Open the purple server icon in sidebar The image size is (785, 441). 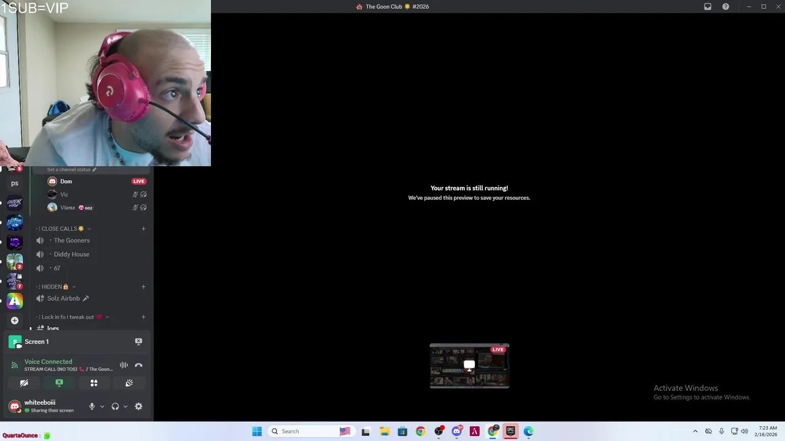[x=15, y=242]
